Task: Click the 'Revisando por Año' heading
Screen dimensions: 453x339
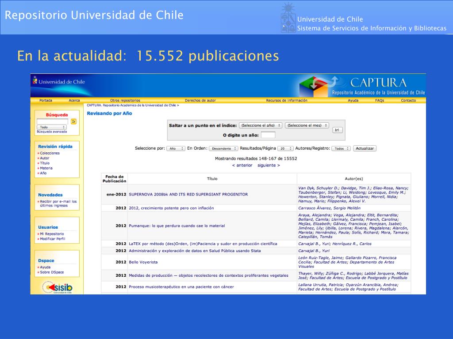Action: point(110,113)
